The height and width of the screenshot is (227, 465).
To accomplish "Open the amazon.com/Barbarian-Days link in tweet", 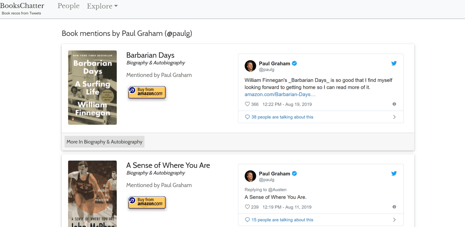I will coord(280,94).
